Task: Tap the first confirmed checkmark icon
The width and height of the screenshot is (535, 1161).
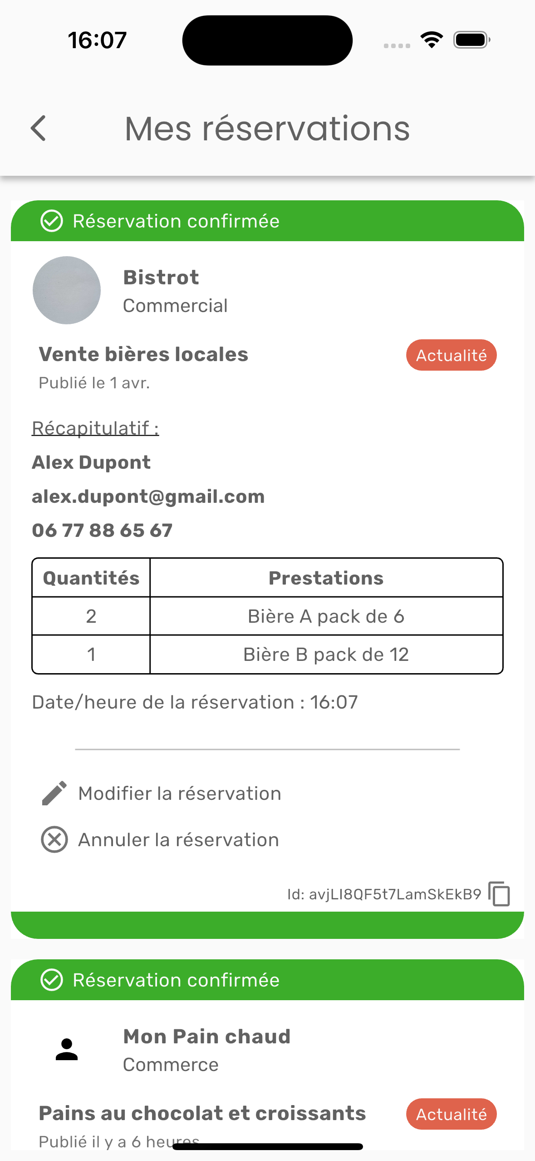Action: 52,221
